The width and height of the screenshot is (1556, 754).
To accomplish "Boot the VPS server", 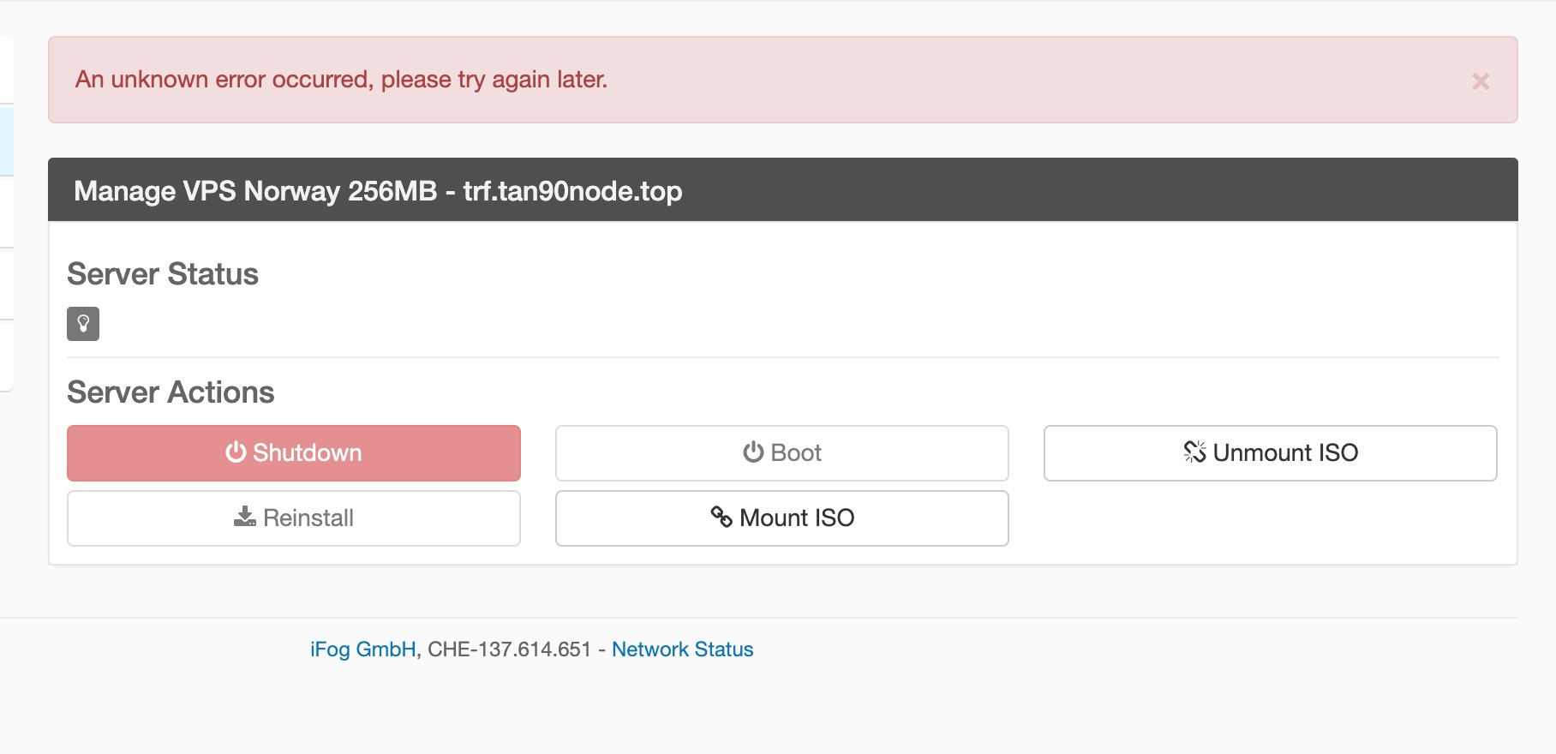I will pos(782,453).
